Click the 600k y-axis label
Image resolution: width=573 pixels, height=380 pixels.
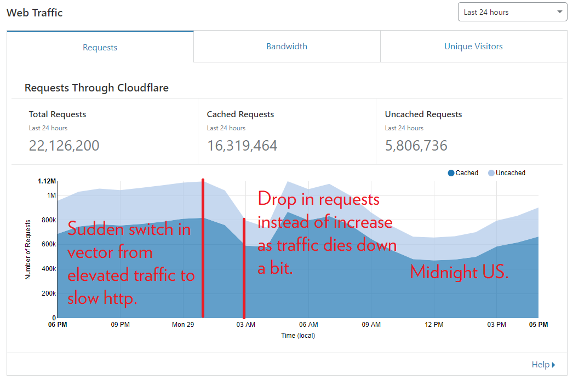(49, 244)
